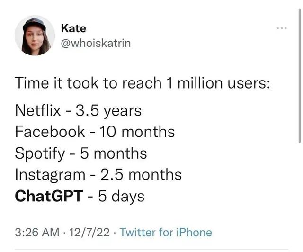The width and height of the screenshot is (303, 252).
Task: Click the word Spotify in the tweet
Action: tap(40, 154)
